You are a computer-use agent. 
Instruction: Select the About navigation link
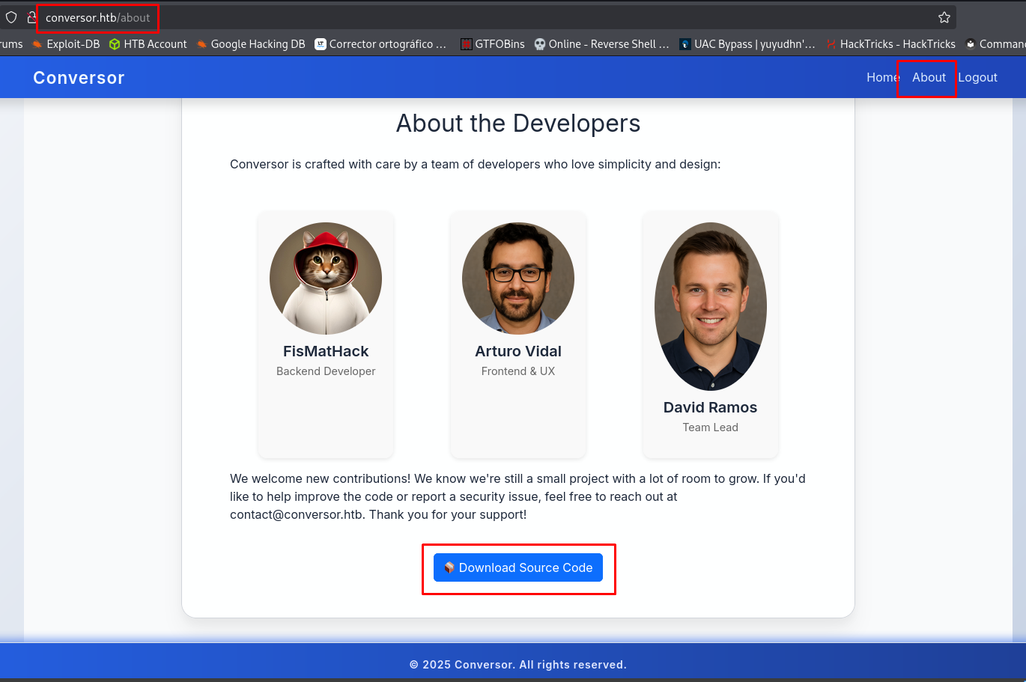[929, 77]
